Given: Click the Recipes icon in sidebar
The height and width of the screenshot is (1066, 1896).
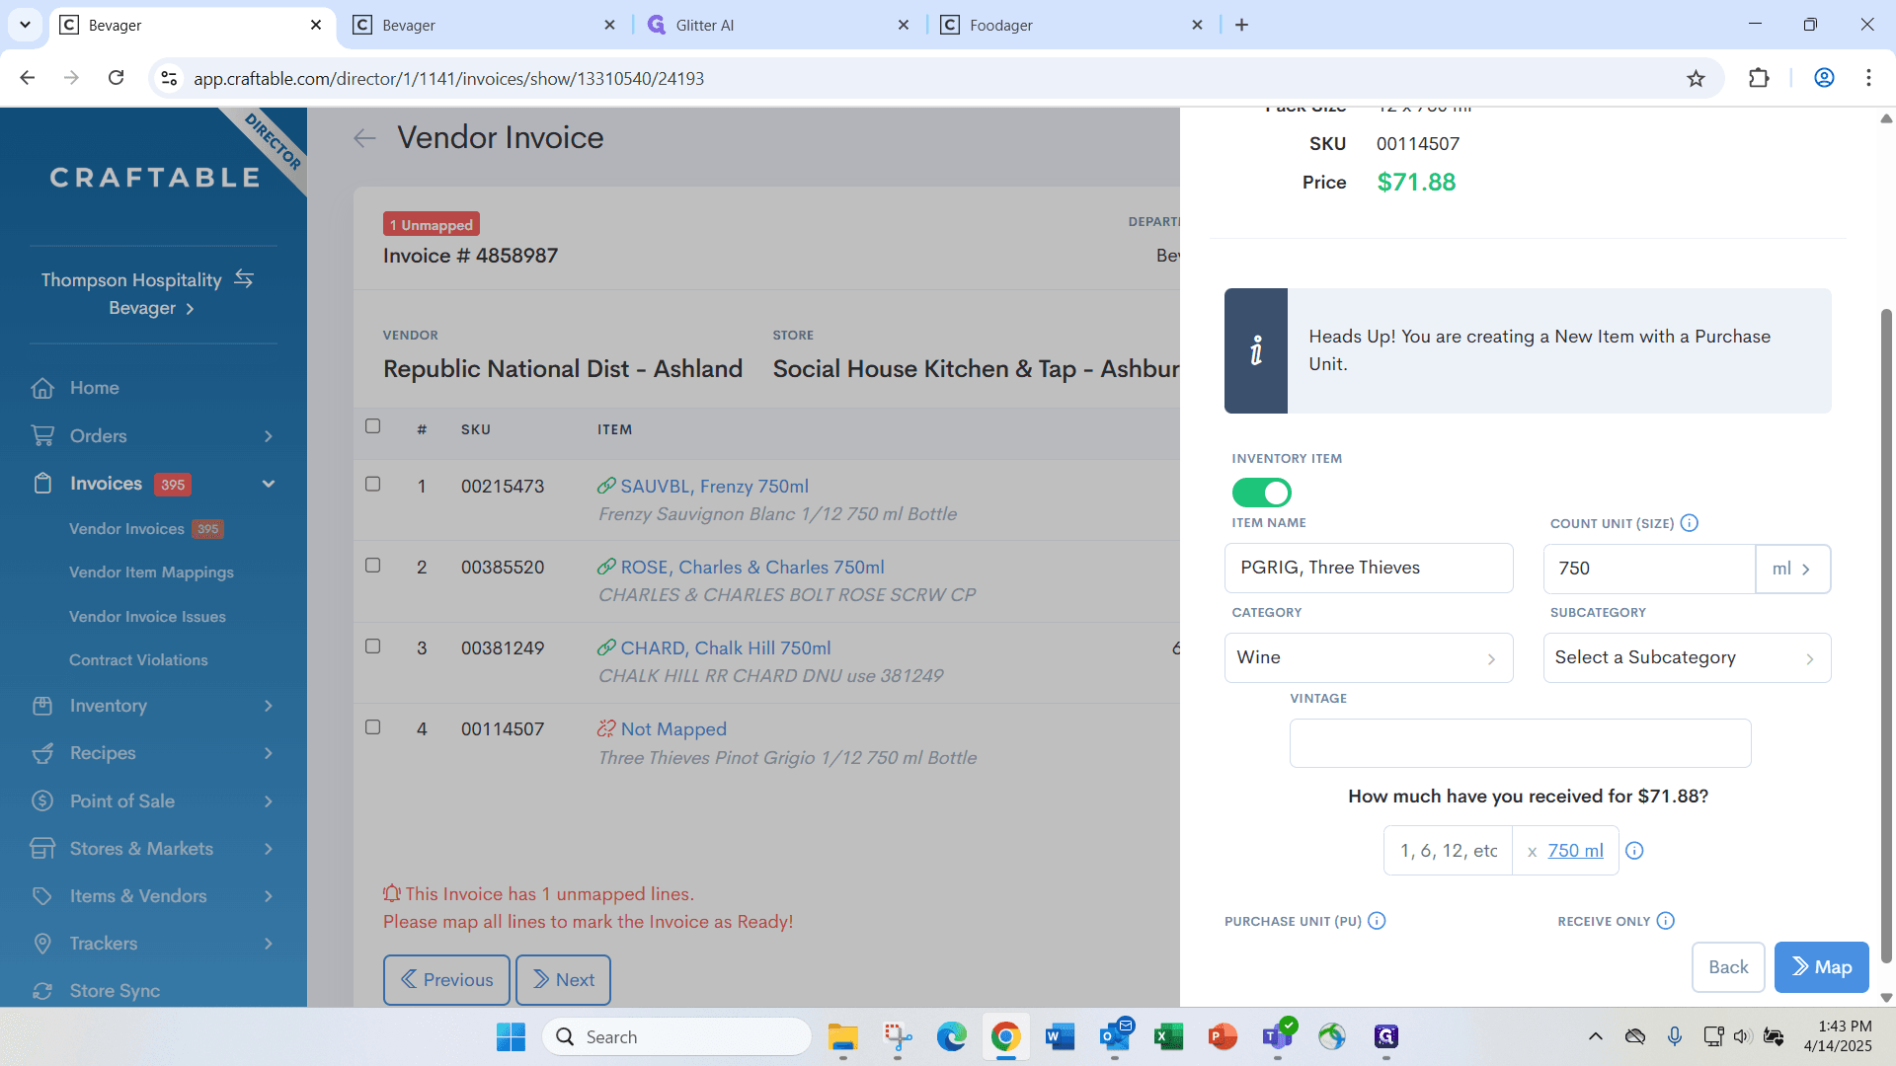Looking at the screenshot, I should pos(42,753).
